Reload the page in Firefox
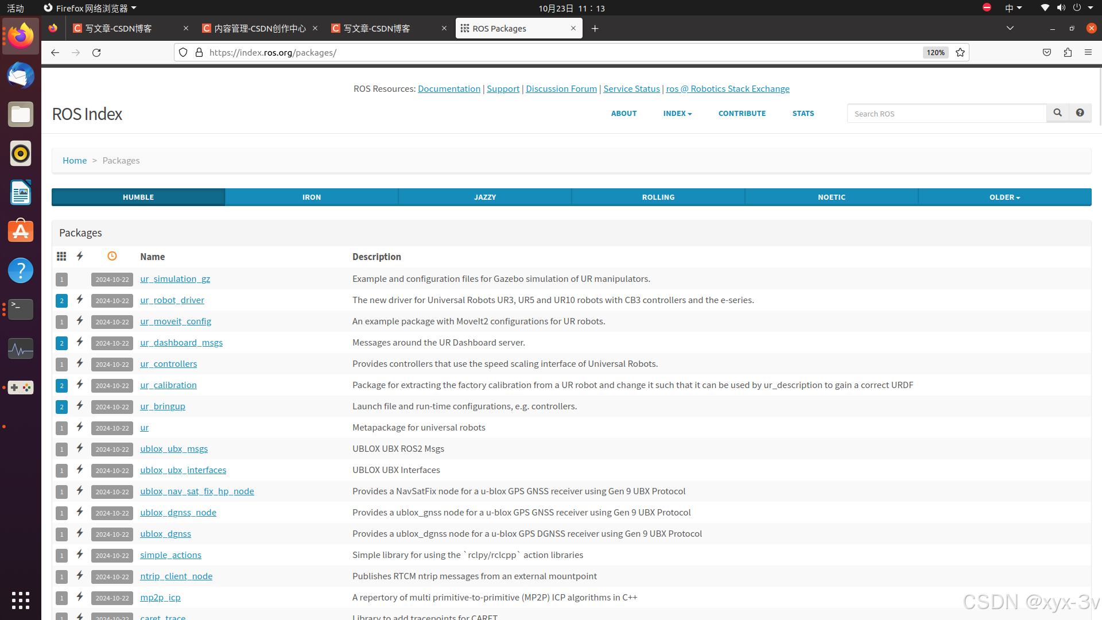The image size is (1102, 620). point(96,52)
